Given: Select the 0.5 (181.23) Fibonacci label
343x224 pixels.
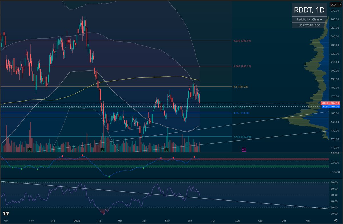Looking at the screenshot, I should click(x=241, y=87).
